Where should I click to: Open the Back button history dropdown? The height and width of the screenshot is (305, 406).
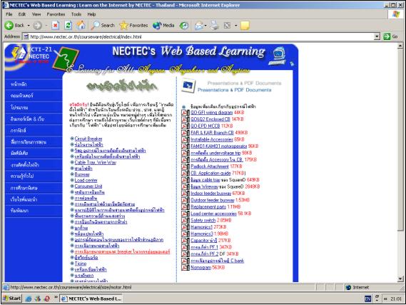click(x=29, y=26)
